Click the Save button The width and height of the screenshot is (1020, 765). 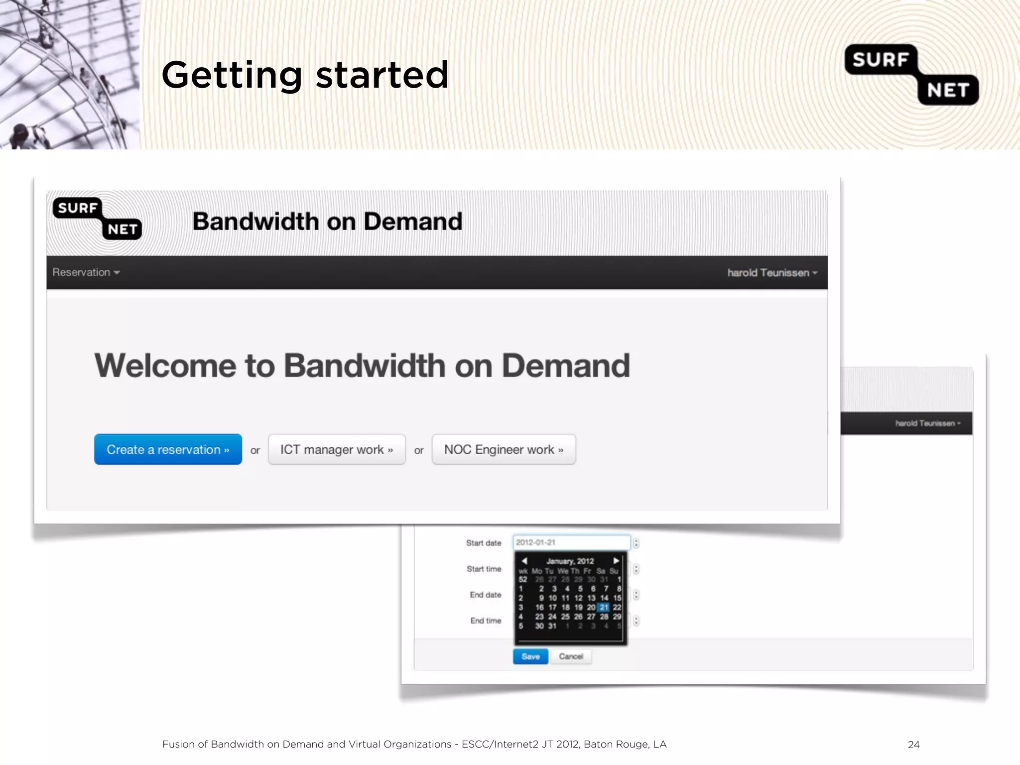[530, 656]
